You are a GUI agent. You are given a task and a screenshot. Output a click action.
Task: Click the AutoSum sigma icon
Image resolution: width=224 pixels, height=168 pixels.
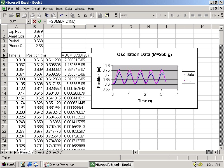point(79,15)
